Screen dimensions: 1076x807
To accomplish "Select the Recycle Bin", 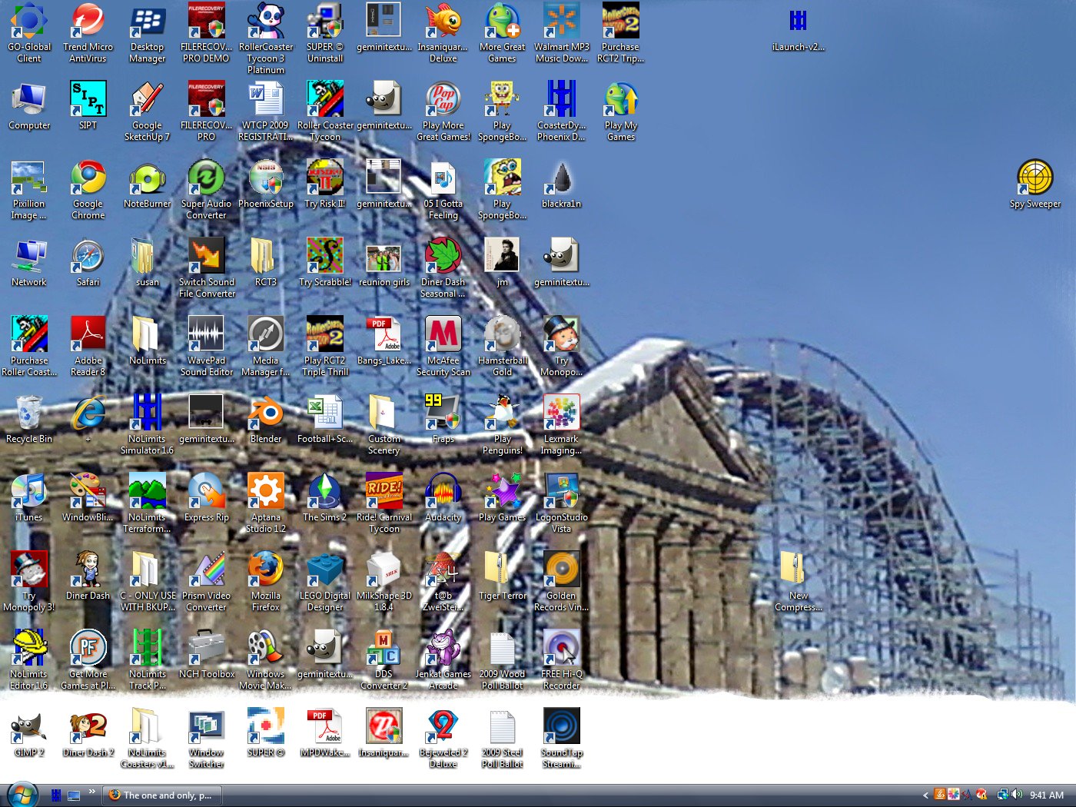I will tap(29, 419).
